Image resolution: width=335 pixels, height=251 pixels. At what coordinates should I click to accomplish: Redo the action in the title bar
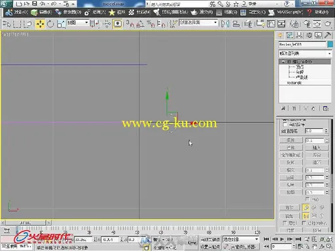click(54, 4)
